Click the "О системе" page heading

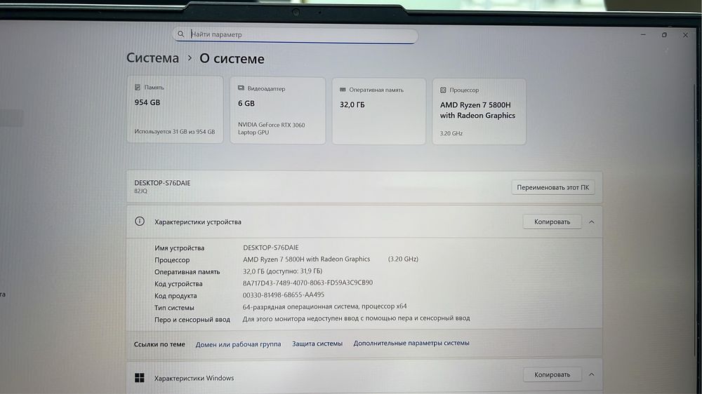232,59
